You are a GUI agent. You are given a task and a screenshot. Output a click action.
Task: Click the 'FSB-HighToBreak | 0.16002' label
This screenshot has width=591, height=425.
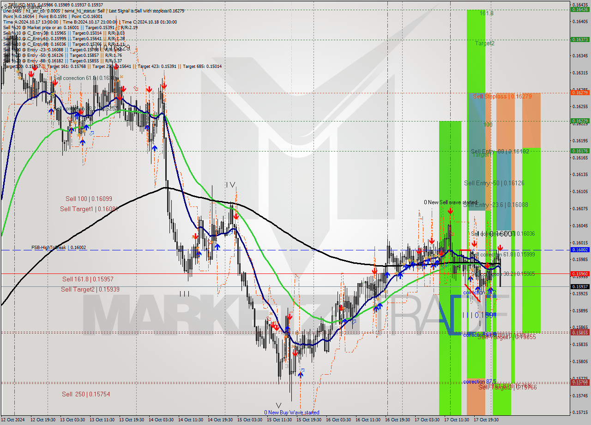[59, 248]
